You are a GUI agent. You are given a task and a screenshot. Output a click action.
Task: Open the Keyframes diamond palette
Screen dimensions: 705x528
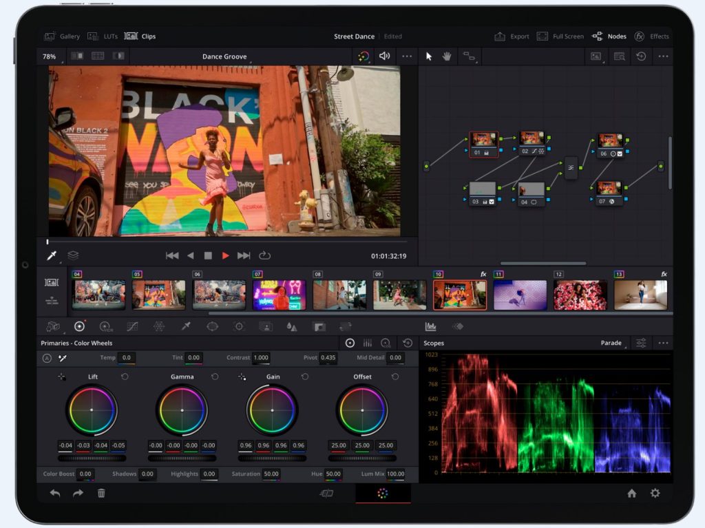(x=458, y=326)
